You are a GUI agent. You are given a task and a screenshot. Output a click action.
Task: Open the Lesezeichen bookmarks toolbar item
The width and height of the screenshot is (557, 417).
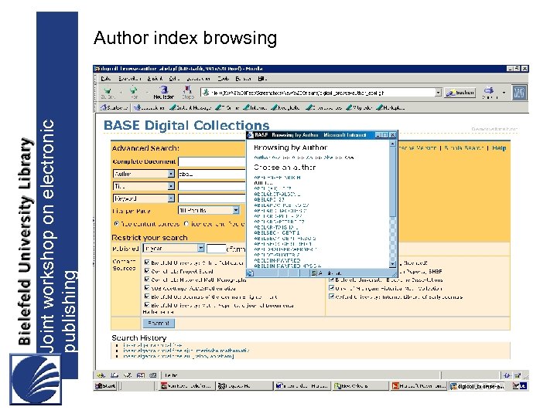click(x=149, y=107)
